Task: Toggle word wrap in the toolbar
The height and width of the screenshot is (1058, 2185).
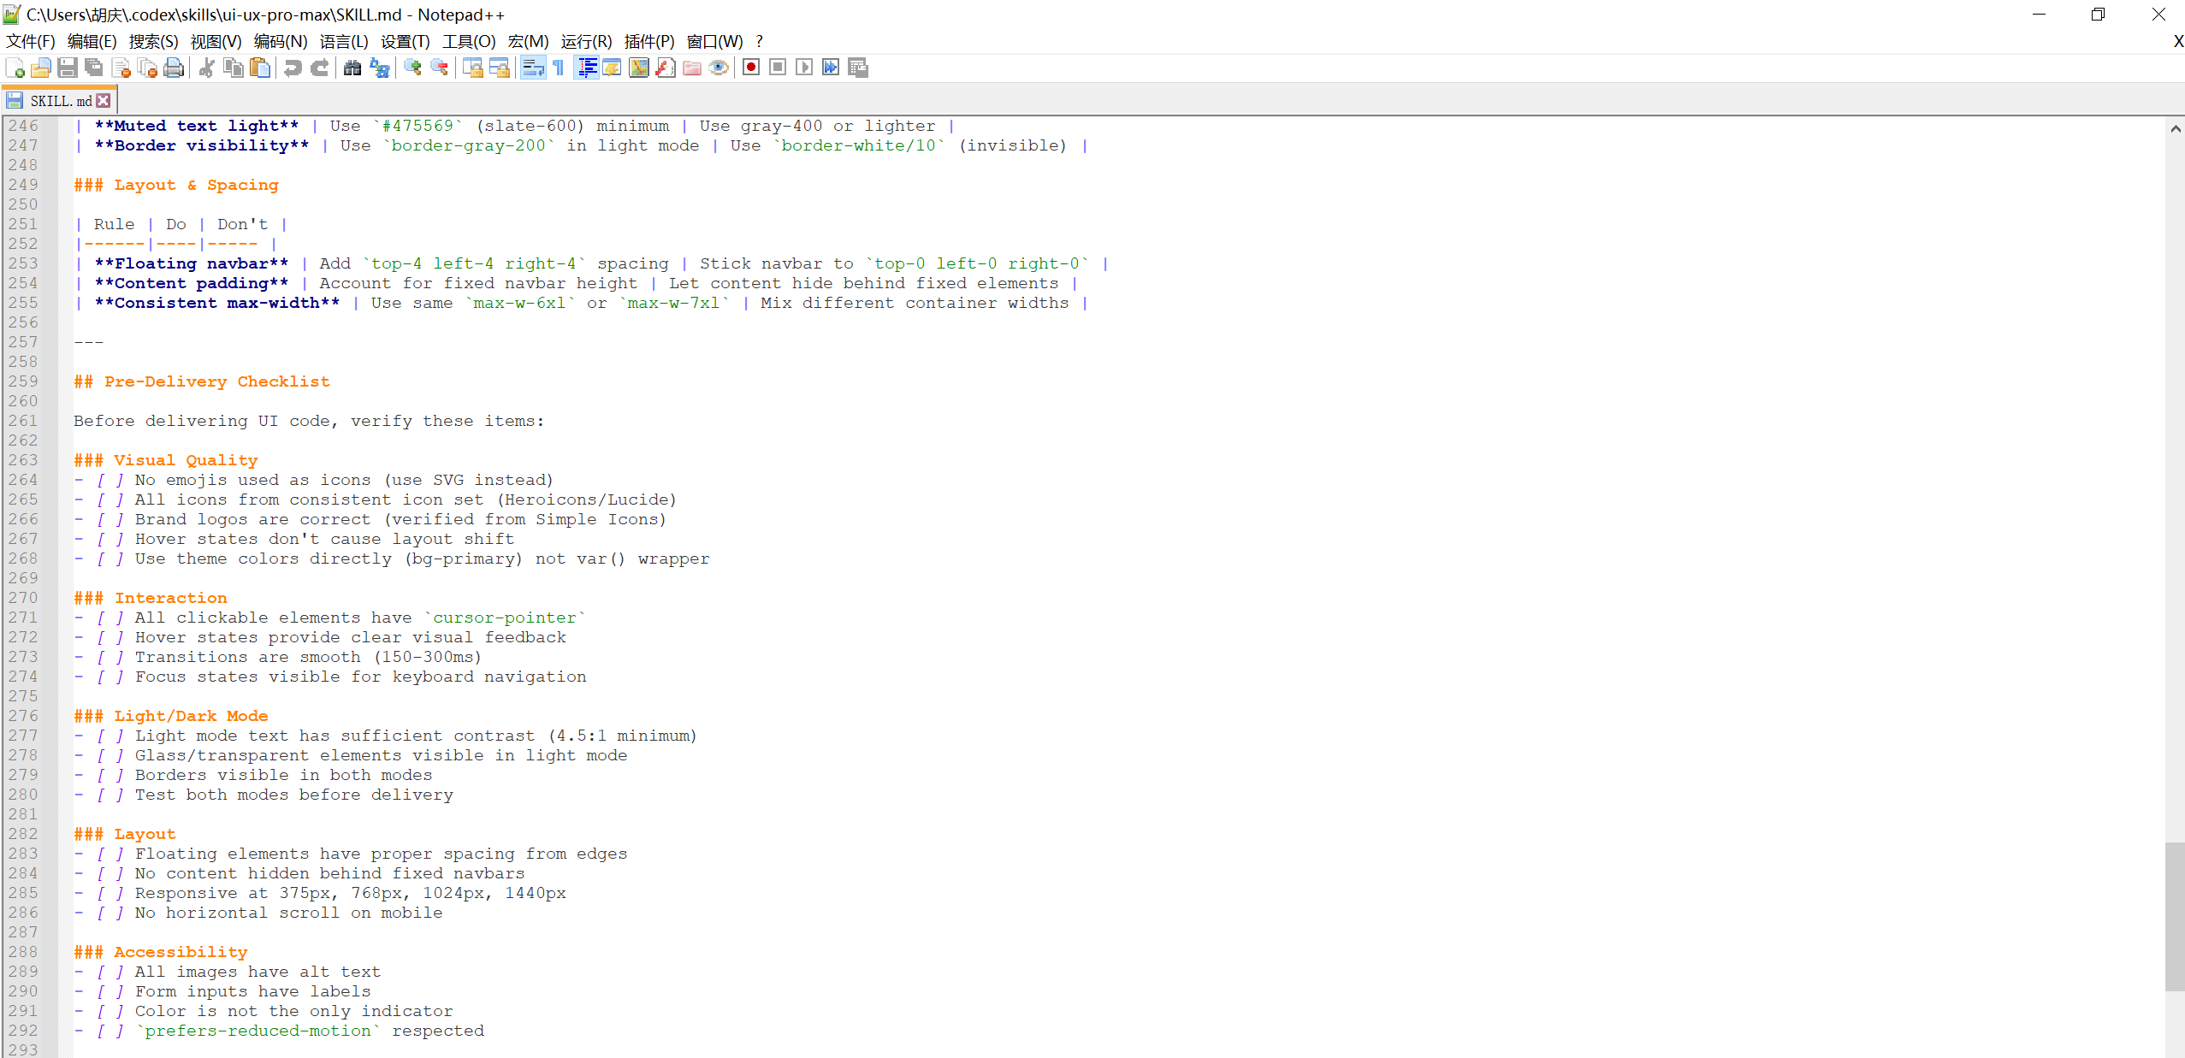Action: pyautogui.click(x=532, y=68)
